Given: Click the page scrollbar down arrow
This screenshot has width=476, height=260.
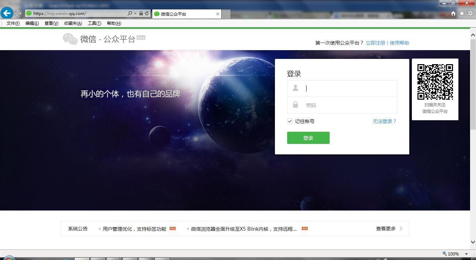Looking at the screenshot, I should click(x=473, y=242).
